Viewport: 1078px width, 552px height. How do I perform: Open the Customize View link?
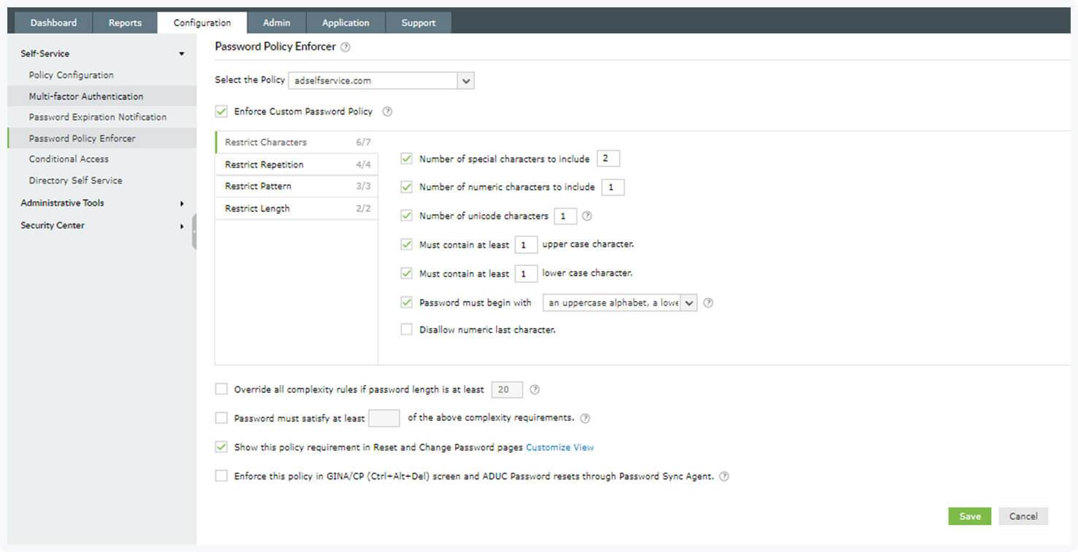click(x=559, y=447)
